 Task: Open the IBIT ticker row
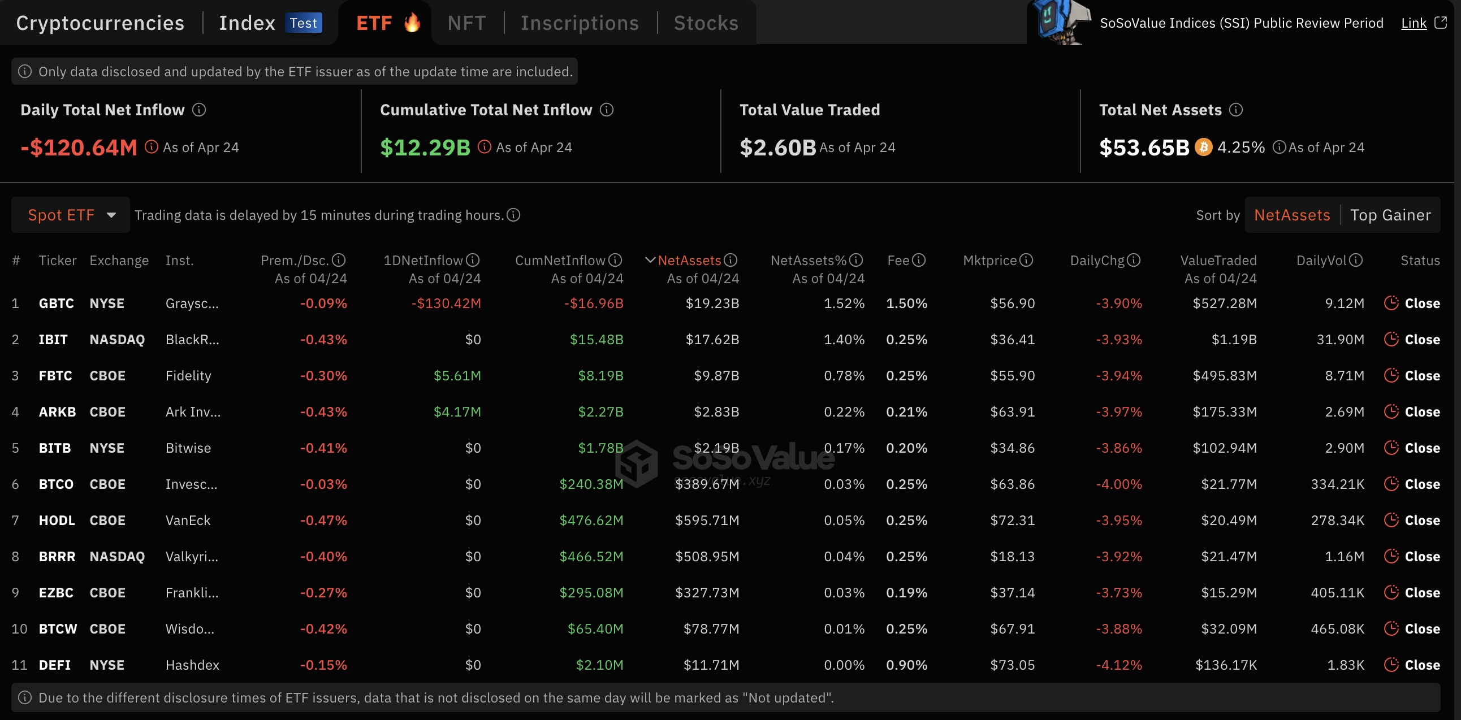(x=53, y=340)
